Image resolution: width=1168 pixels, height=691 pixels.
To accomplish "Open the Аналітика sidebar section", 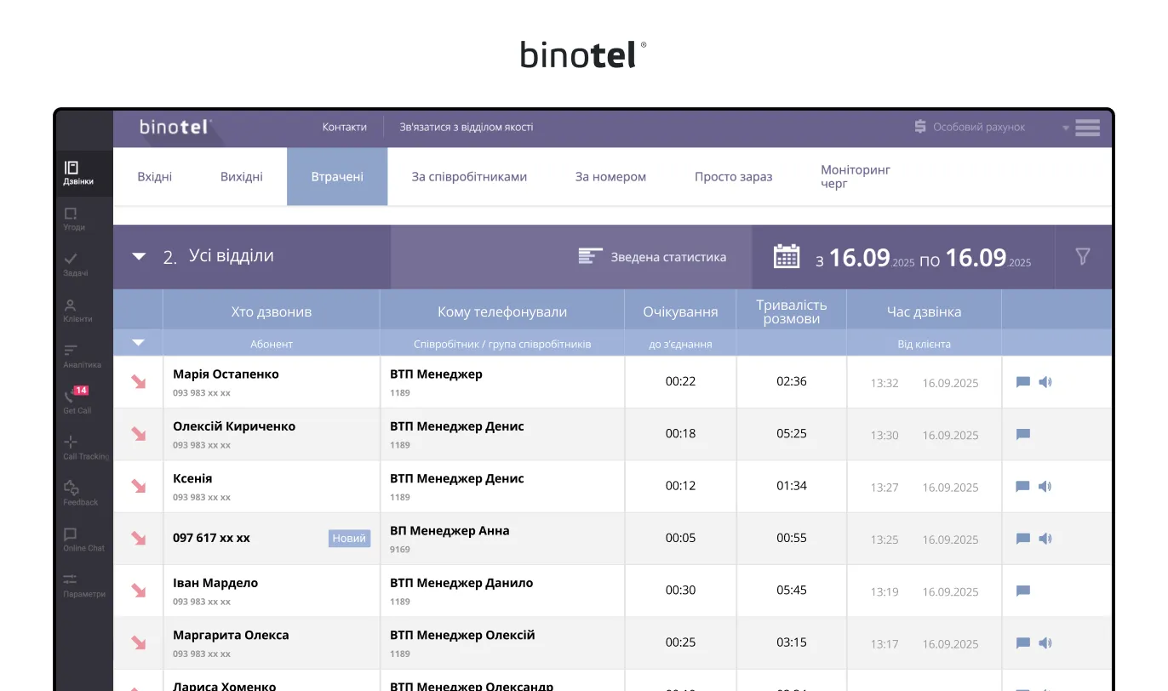I will click(x=81, y=357).
